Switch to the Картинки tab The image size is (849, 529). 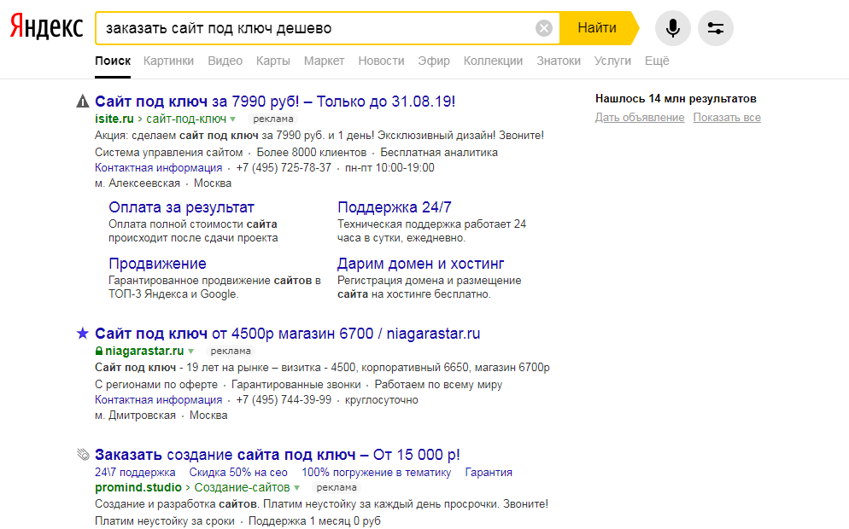(x=168, y=61)
